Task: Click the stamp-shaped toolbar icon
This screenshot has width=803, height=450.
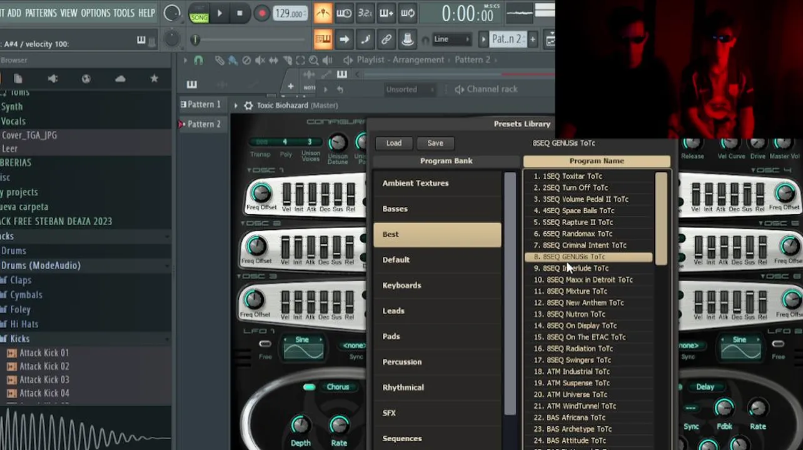Action: [408, 39]
